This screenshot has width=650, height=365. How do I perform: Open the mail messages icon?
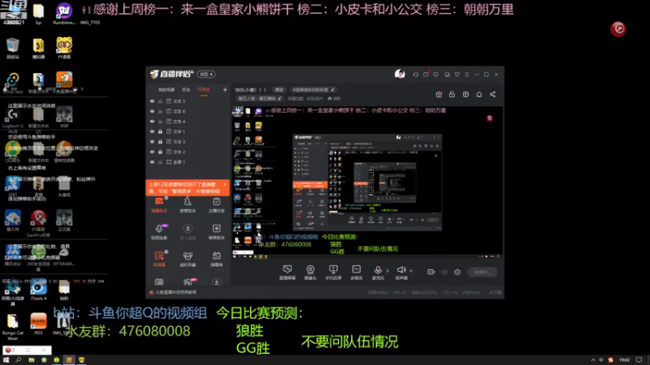click(x=426, y=75)
